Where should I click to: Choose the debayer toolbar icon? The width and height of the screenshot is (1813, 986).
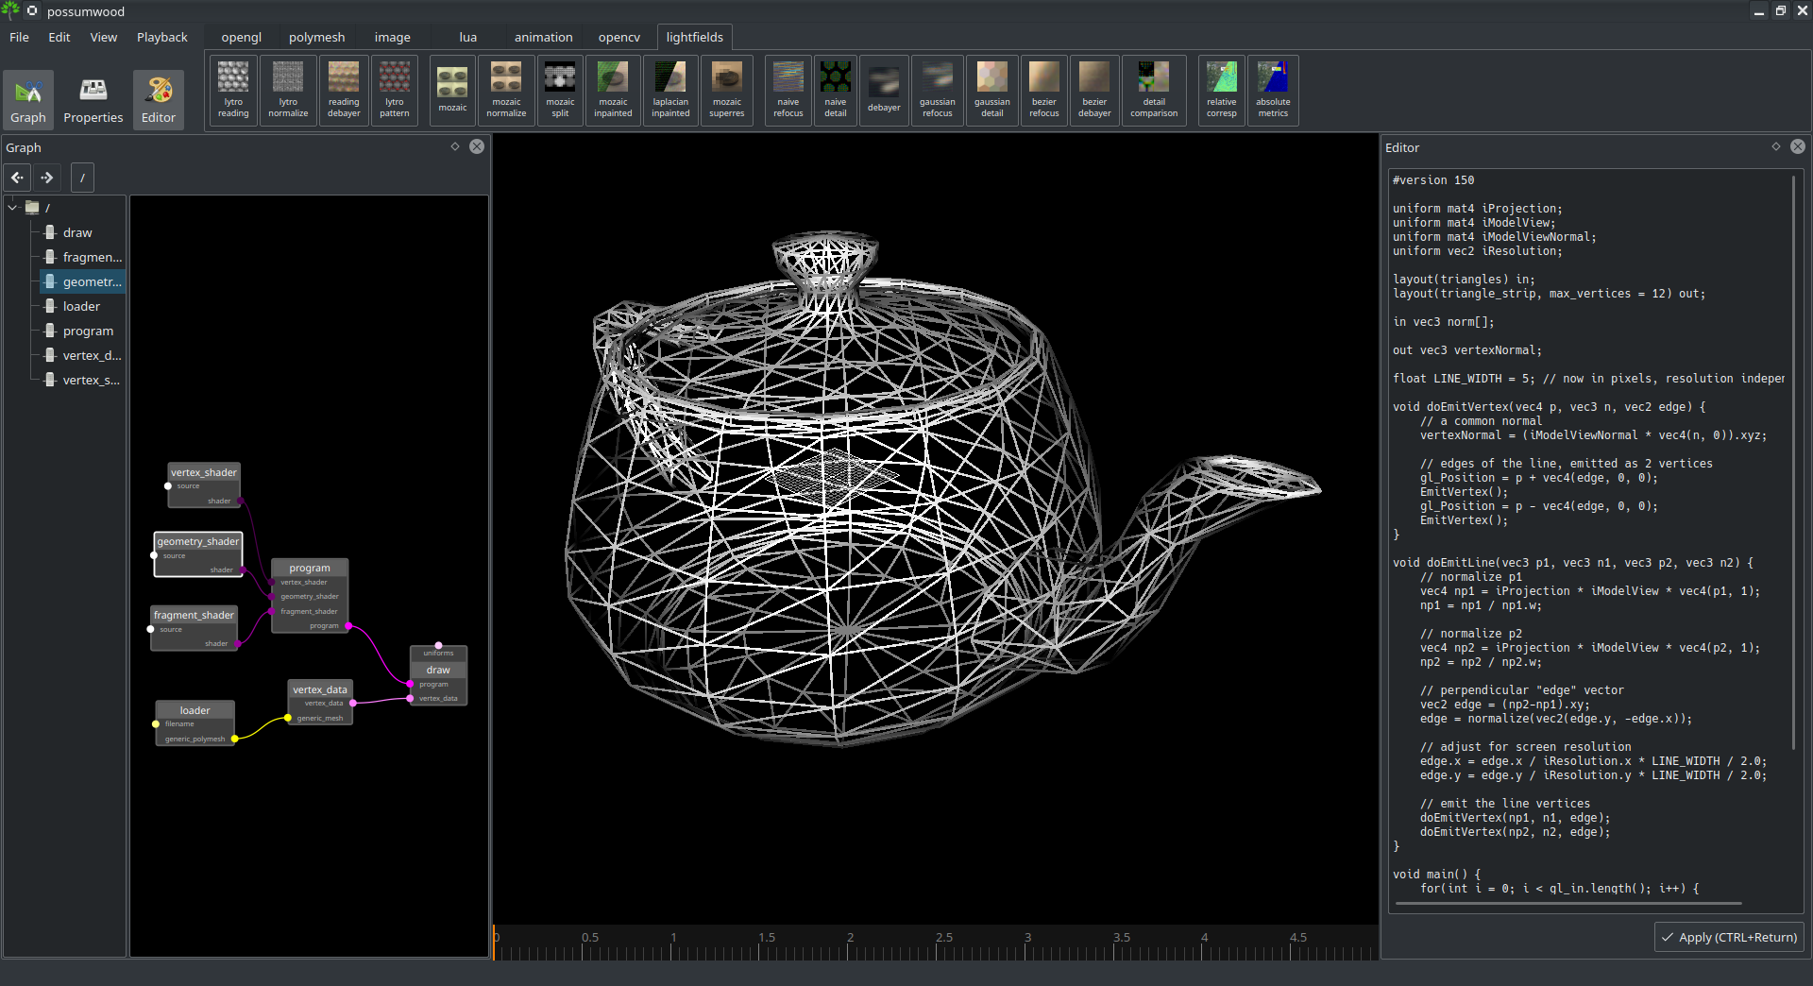point(884,90)
